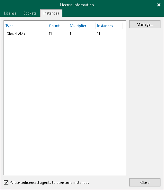The image size is (164, 190).
Task: Click the divider between Multiplier and Instances columns
Action: pyautogui.click(x=96, y=26)
